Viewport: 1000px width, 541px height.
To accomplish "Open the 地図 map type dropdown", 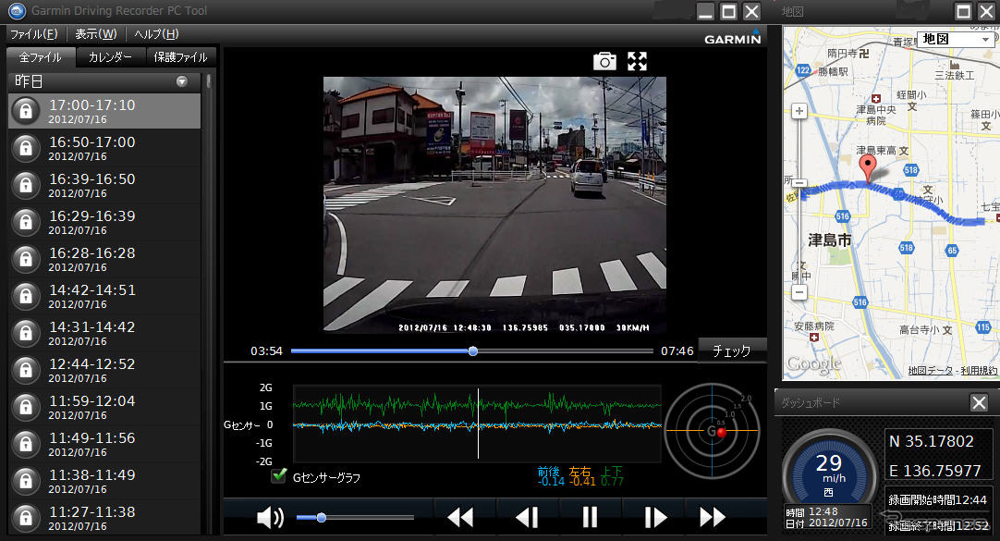I will [x=956, y=40].
